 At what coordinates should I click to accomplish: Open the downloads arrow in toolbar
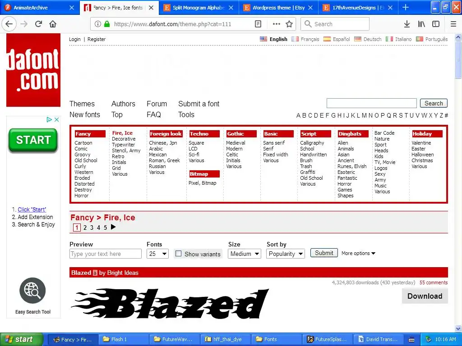(x=407, y=24)
